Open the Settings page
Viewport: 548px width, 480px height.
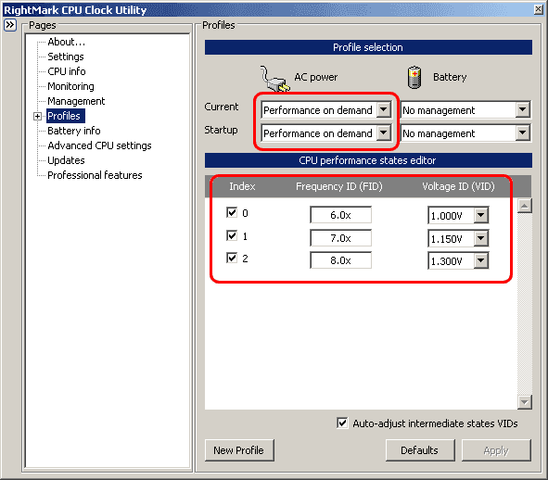click(x=66, y=57)
